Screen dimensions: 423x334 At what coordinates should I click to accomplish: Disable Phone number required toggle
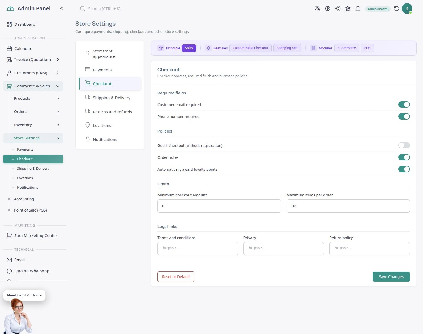[404, 116]
